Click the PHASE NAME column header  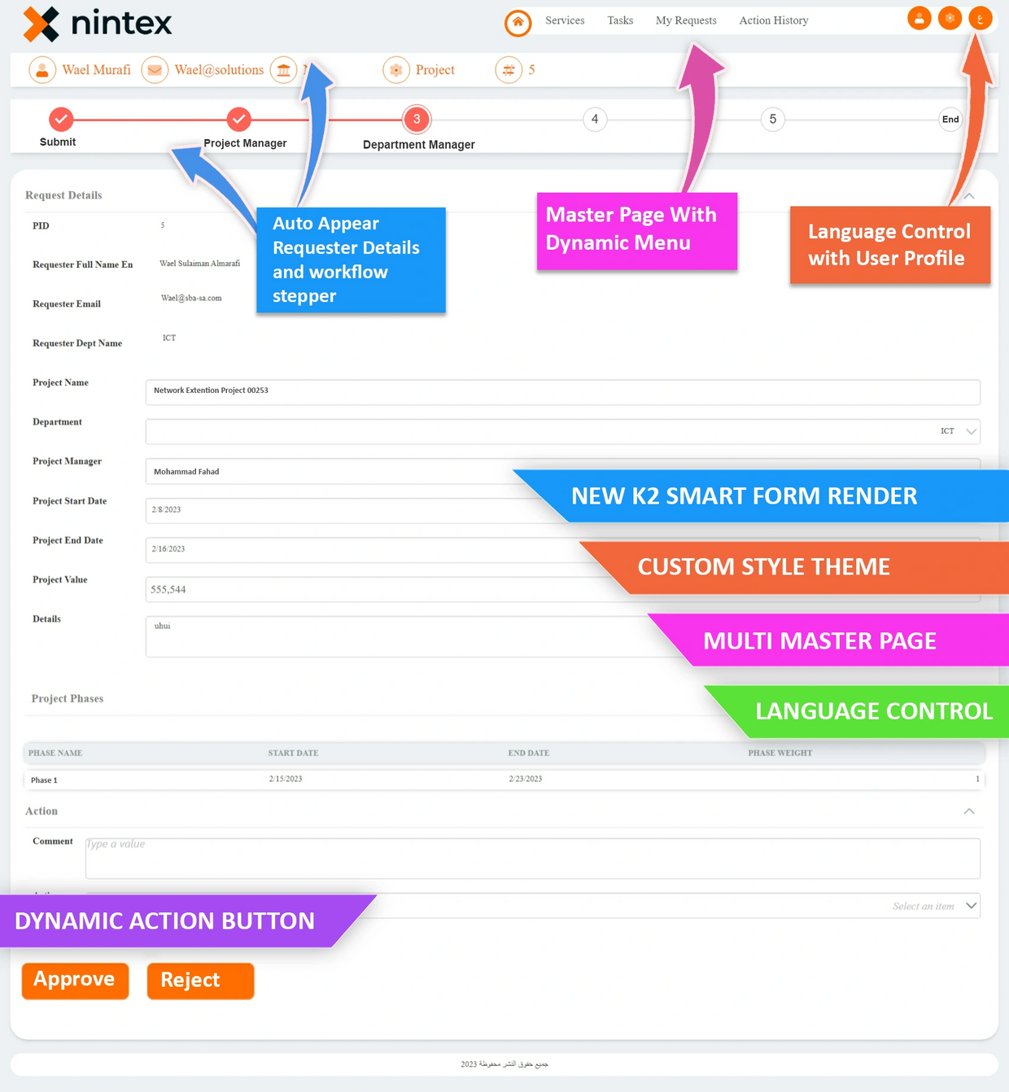point(55,753)
